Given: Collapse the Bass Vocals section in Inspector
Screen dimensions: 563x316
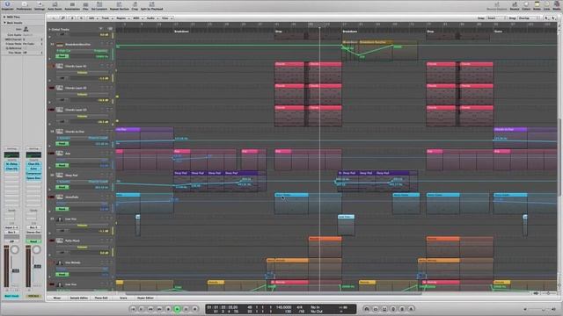Looking at the screenshot, I should click(x=4, y=23).
